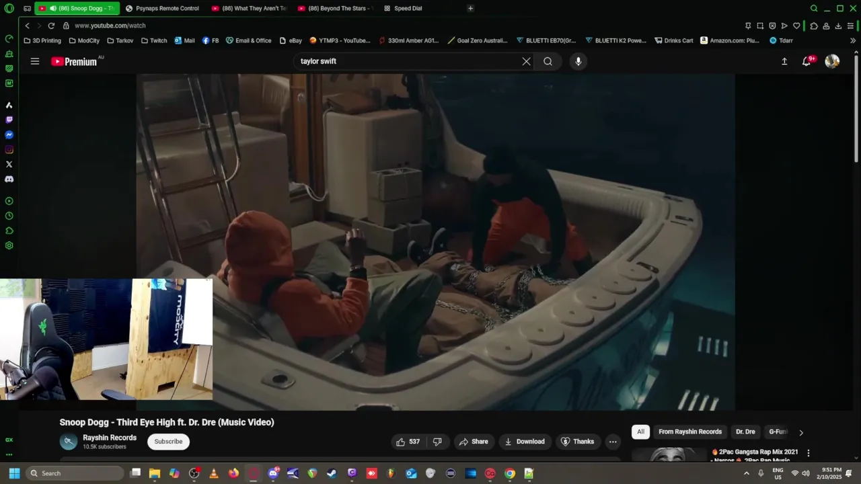Subscribe to Rayshin Records
Image resolution: width=861 pixels, height=484 pixels.
168,442
